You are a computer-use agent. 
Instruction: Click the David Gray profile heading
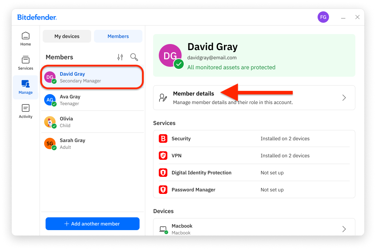[x=213, y=47]
